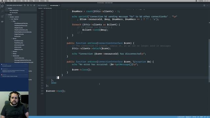The width and height of the screenshot is (210, 118).
Task: Select the ws-server.php editor tab
Action: pyautogui.click(x=54, y=6)
